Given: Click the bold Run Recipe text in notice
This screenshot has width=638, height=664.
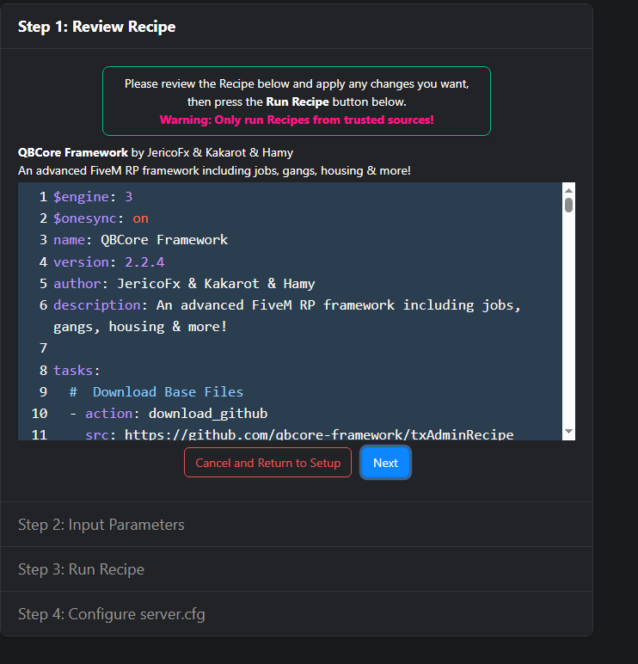Looking at the screenshot, I should click(298, 101).
